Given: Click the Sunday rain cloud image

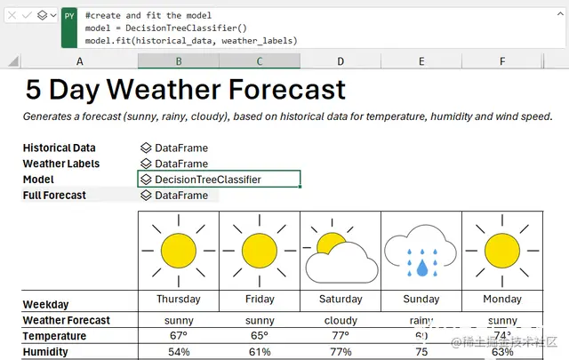Looking at the screenshot, I should point(421,251).
